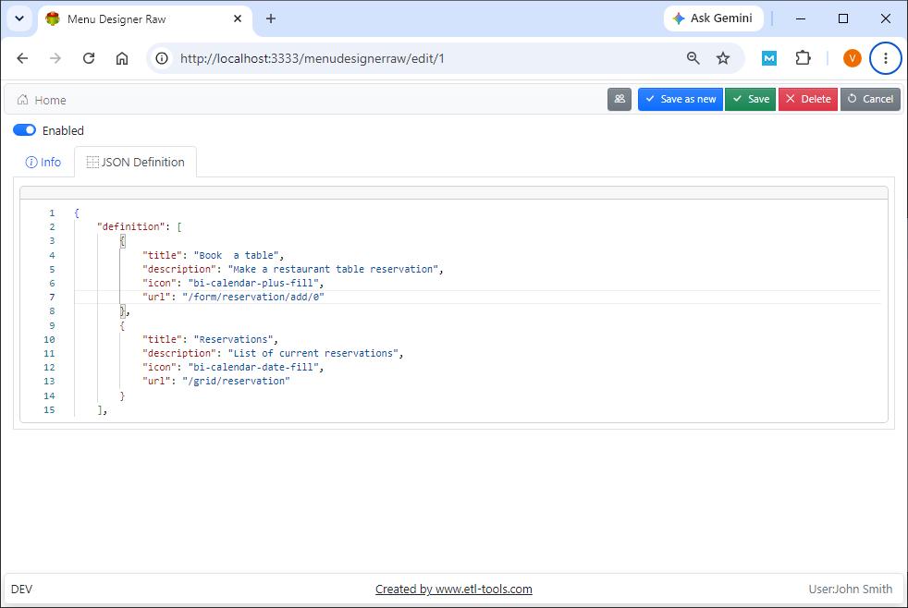The width and height of the screenshot is (908, 608).
Task: Maximize the browser window
Action: (x=843, y=18)
